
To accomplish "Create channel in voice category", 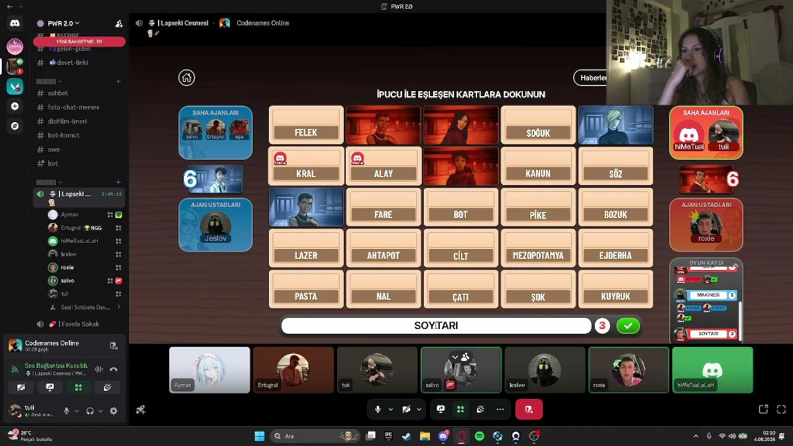I will click(x=118, y=182).
